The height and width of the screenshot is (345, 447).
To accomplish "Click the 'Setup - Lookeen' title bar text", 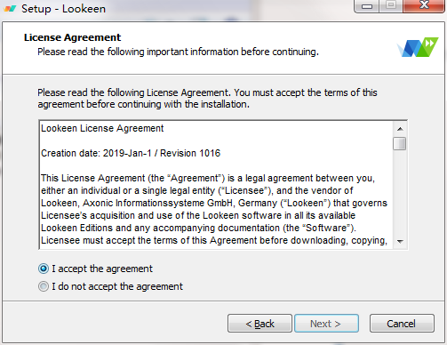I will (63, 9).
